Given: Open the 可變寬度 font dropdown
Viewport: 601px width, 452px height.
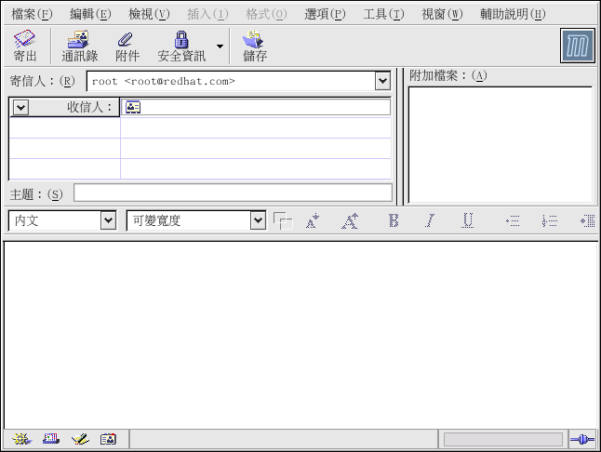Looking at the screenshot, I should coord(258,220).
